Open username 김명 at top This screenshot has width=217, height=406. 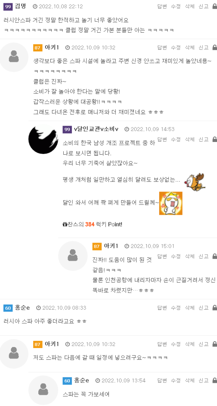20,7
